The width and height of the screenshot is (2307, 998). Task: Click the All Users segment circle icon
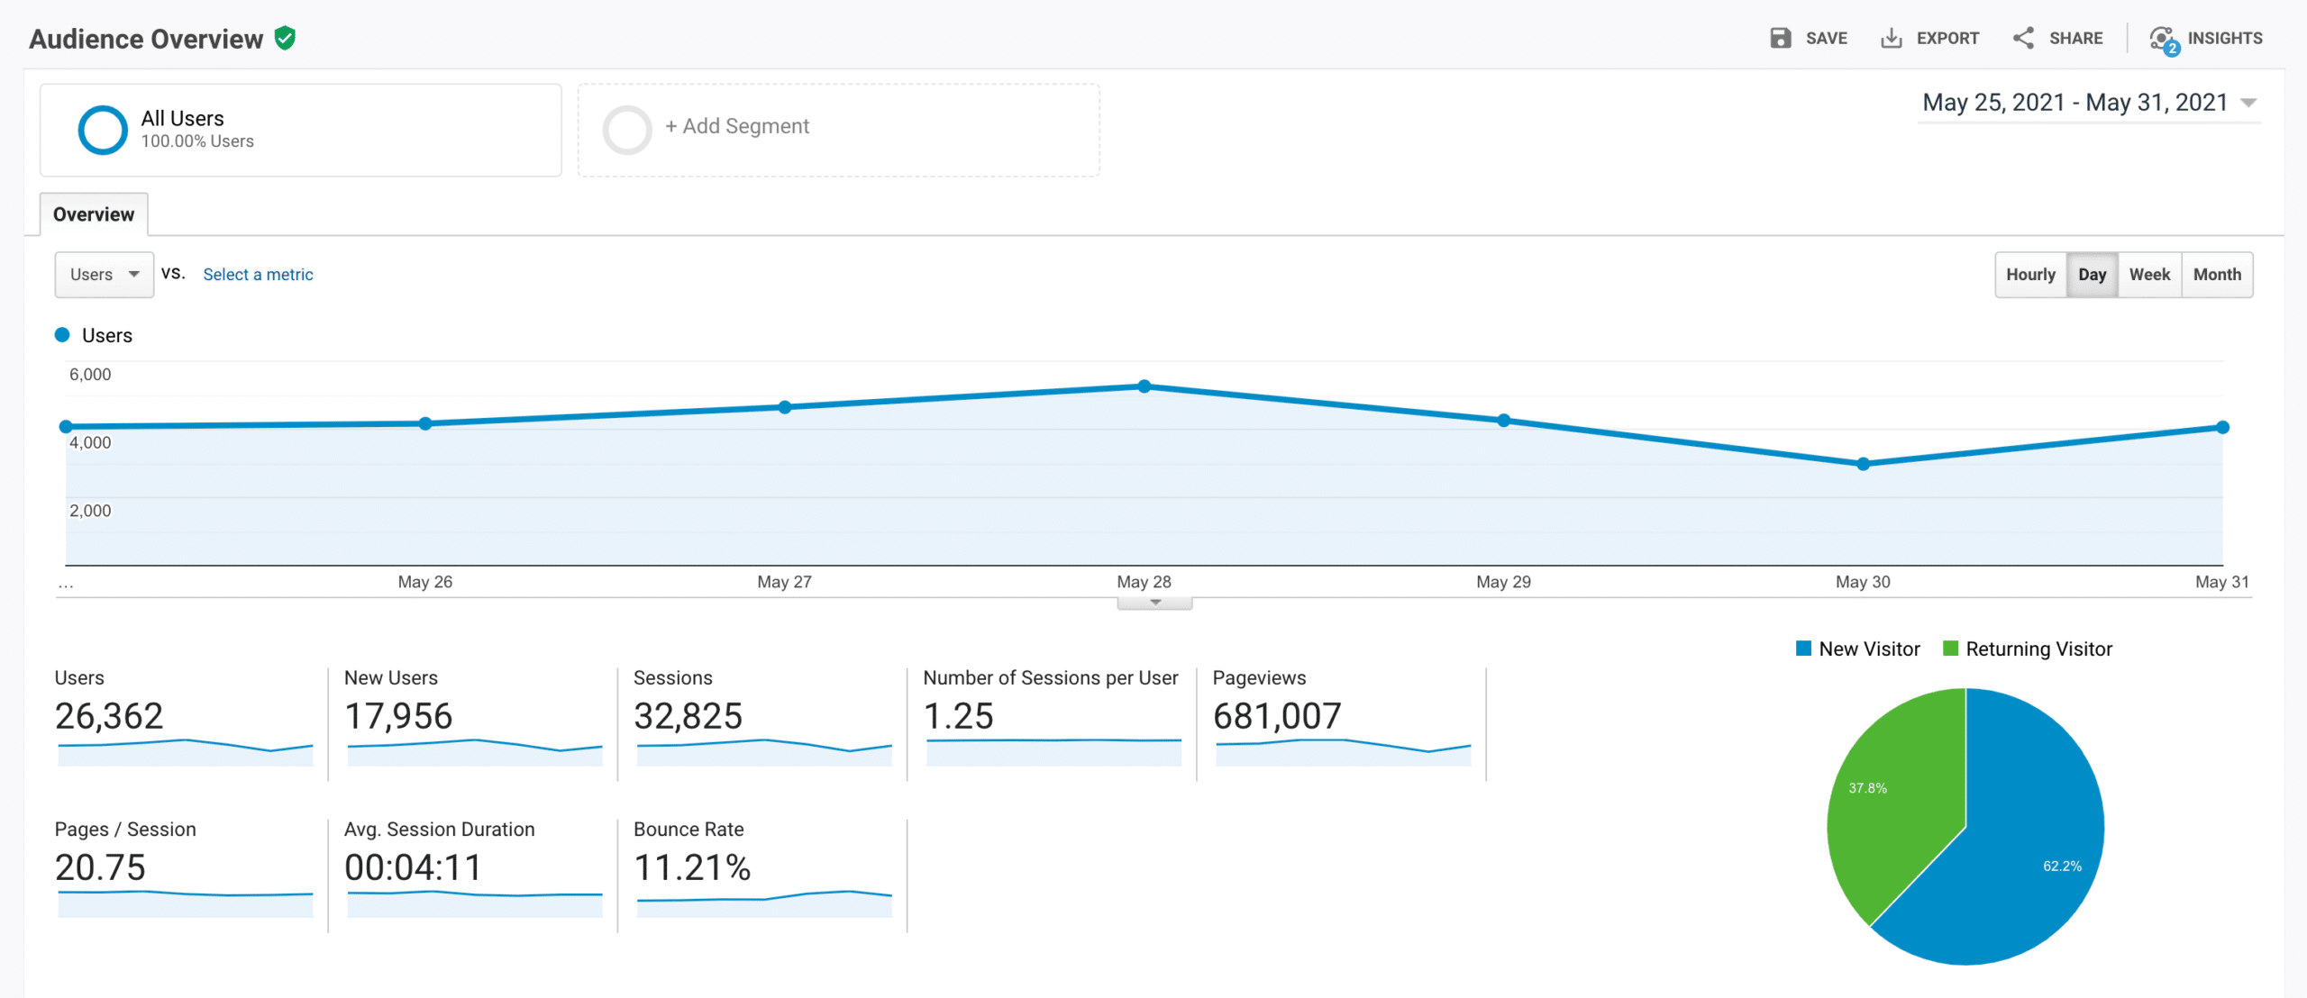(103, 129)
